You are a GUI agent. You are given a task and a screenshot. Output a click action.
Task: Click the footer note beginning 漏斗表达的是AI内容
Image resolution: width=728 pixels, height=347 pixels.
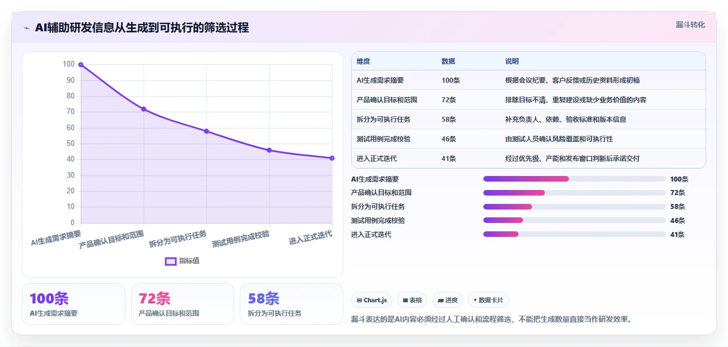[491, 320]
